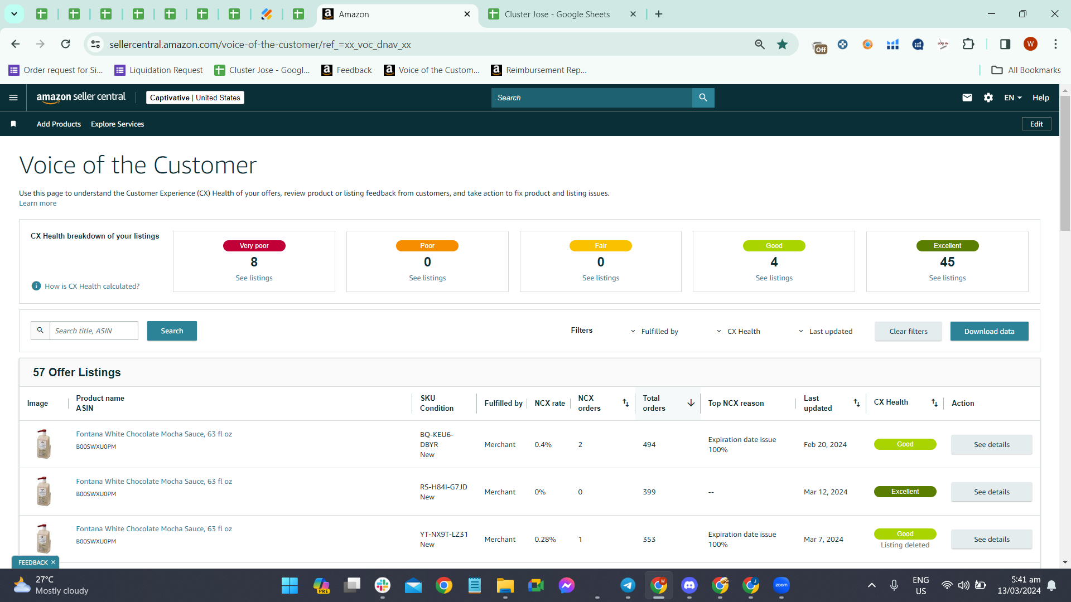Viewport: 1071px width, 602px height.
Task: Sort listings by Total orders arrow
Action: [691, 402]
